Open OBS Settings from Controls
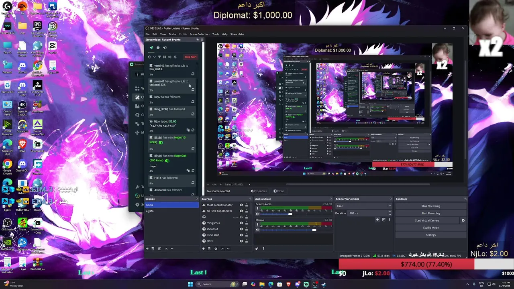 coord(430,235)
